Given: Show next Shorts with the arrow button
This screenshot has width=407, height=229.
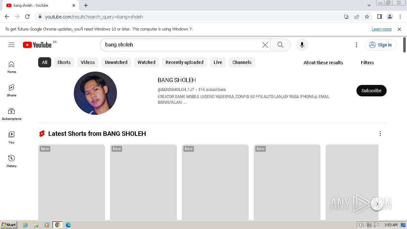Looking at the screenshot, I should click(377, 204).
